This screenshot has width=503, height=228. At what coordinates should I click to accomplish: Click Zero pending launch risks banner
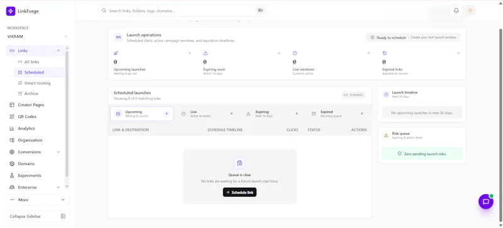point(422,154)
